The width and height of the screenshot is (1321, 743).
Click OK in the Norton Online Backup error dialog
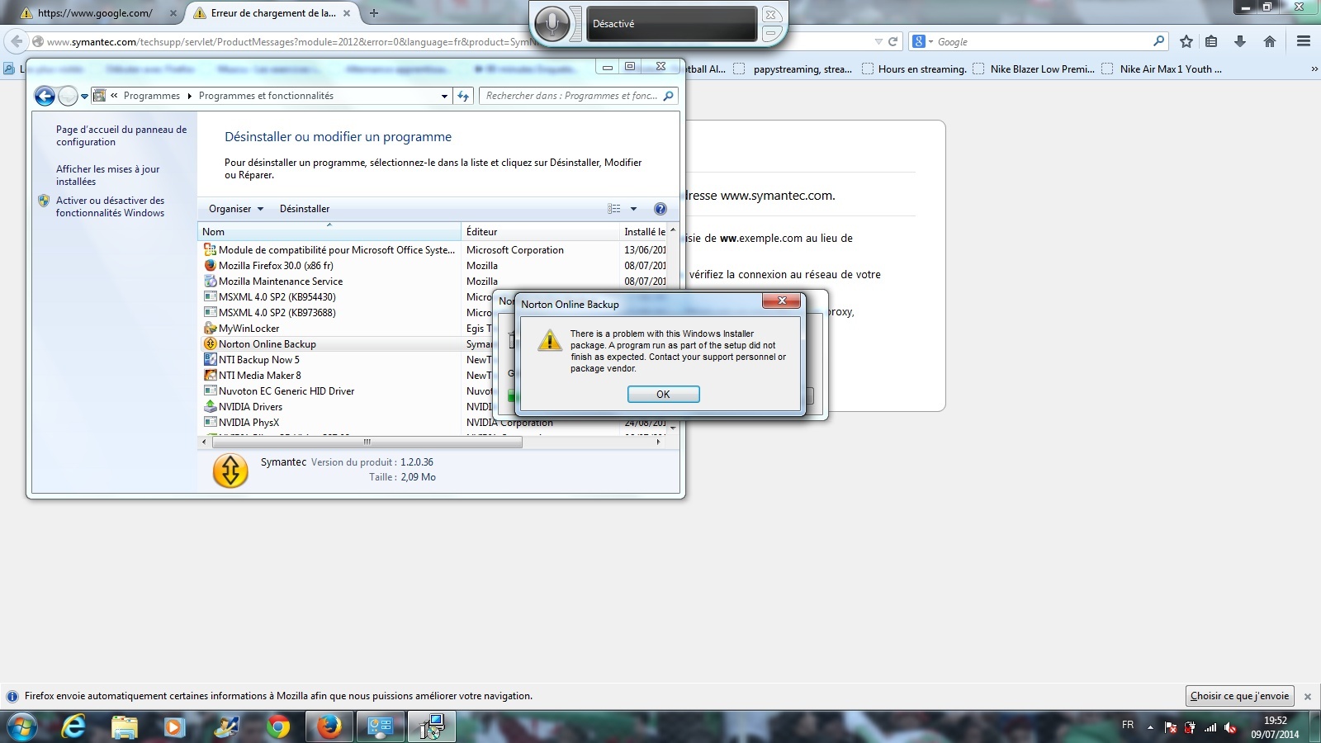pos(663,395)
